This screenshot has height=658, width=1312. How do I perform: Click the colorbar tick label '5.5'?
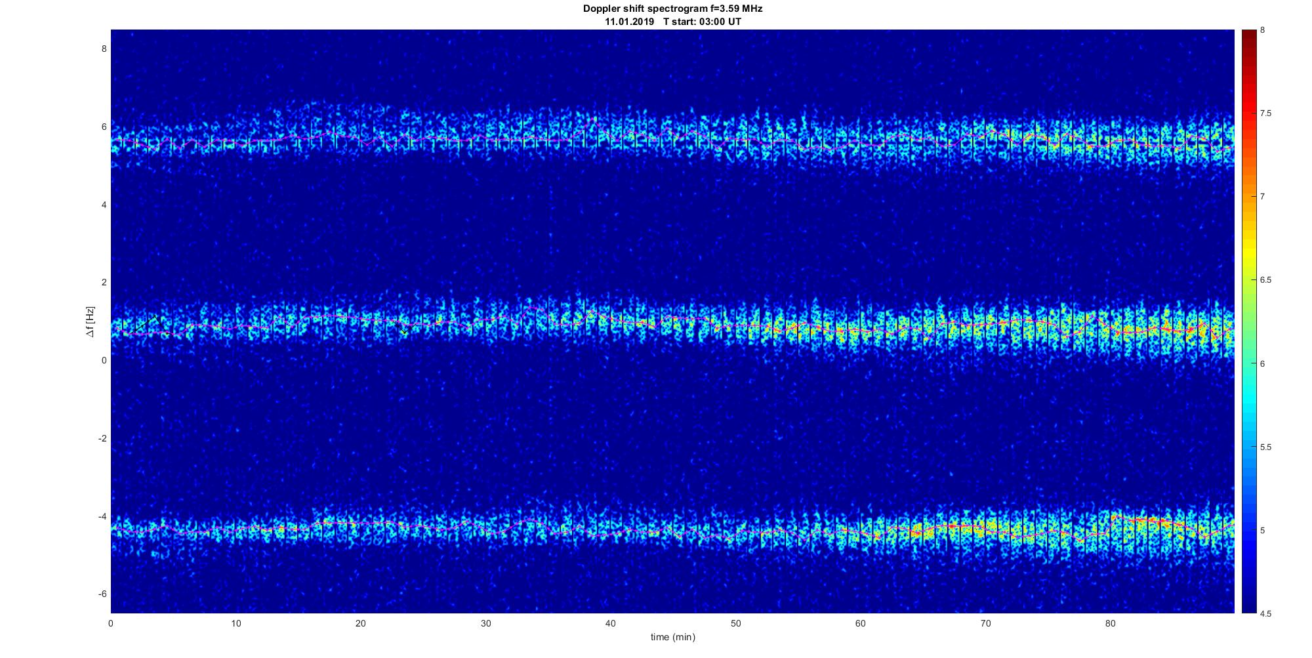1266,447
